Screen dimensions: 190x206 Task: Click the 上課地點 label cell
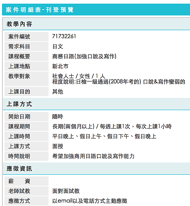click(x=26, y=66)
